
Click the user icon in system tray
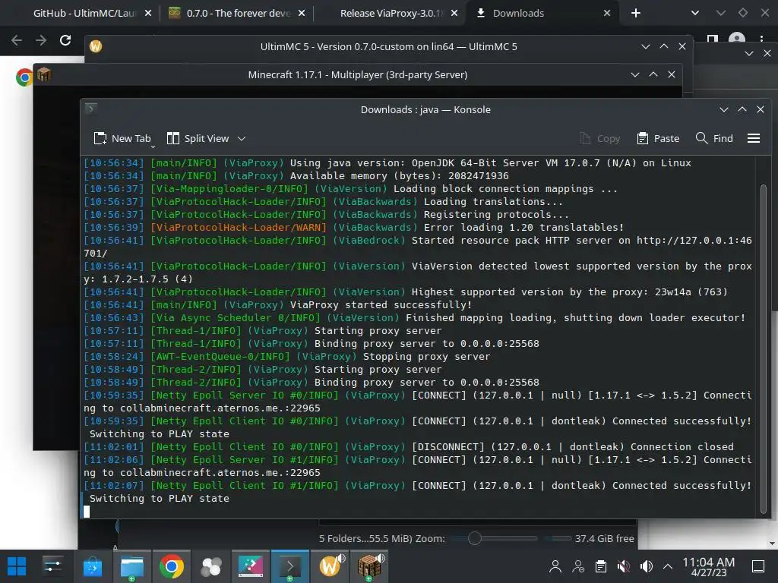[x=555, y=566]
